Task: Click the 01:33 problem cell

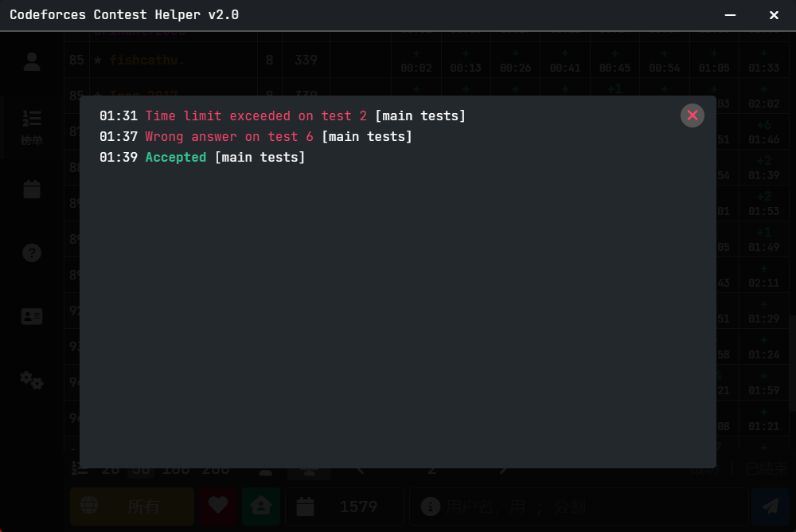Action: pyautogui.click(x=764, y=61)
